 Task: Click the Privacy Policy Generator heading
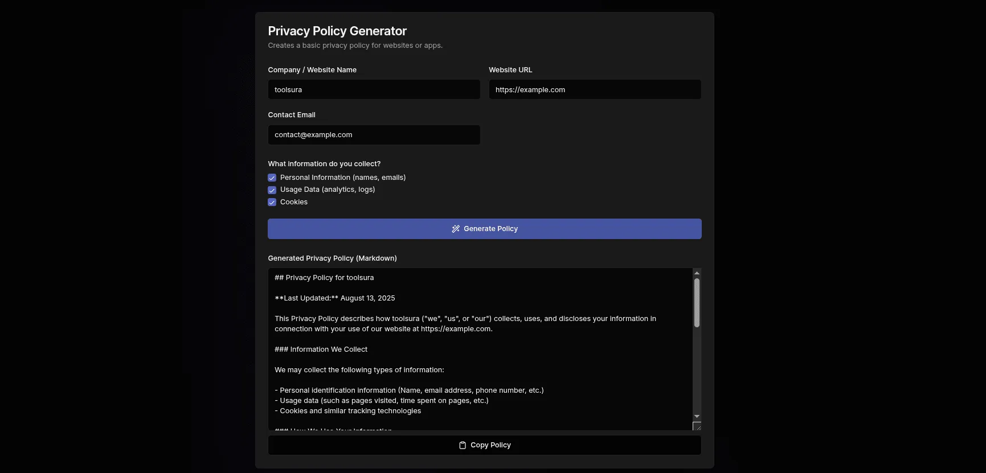[x=337, y=31]
